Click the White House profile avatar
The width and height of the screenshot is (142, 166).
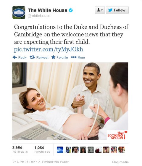tap(19, 12)
